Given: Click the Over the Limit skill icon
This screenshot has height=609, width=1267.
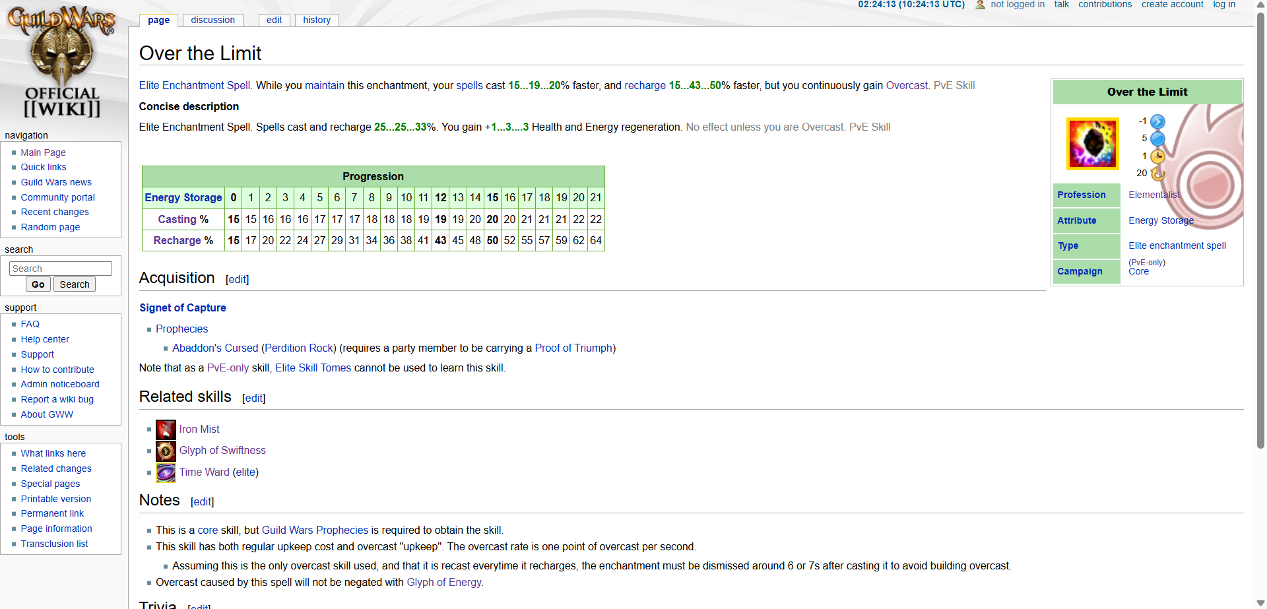Looking at the screenshot, I should [x=1093, y=144].
